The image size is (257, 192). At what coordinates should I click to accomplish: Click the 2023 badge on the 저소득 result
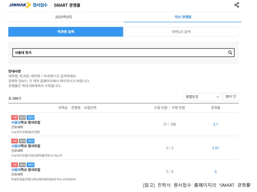click(31, 141)
